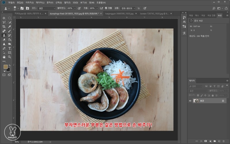Toggle the lock icon on 배경 layer
The image size is (230, 144).
(x=223, y=101)
